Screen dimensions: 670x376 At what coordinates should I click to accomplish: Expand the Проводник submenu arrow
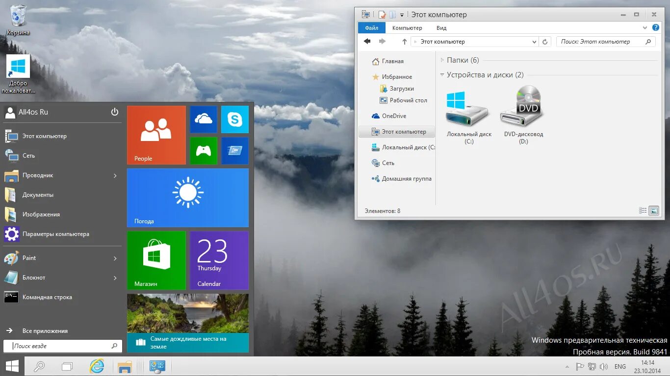(x=115, y=175)
